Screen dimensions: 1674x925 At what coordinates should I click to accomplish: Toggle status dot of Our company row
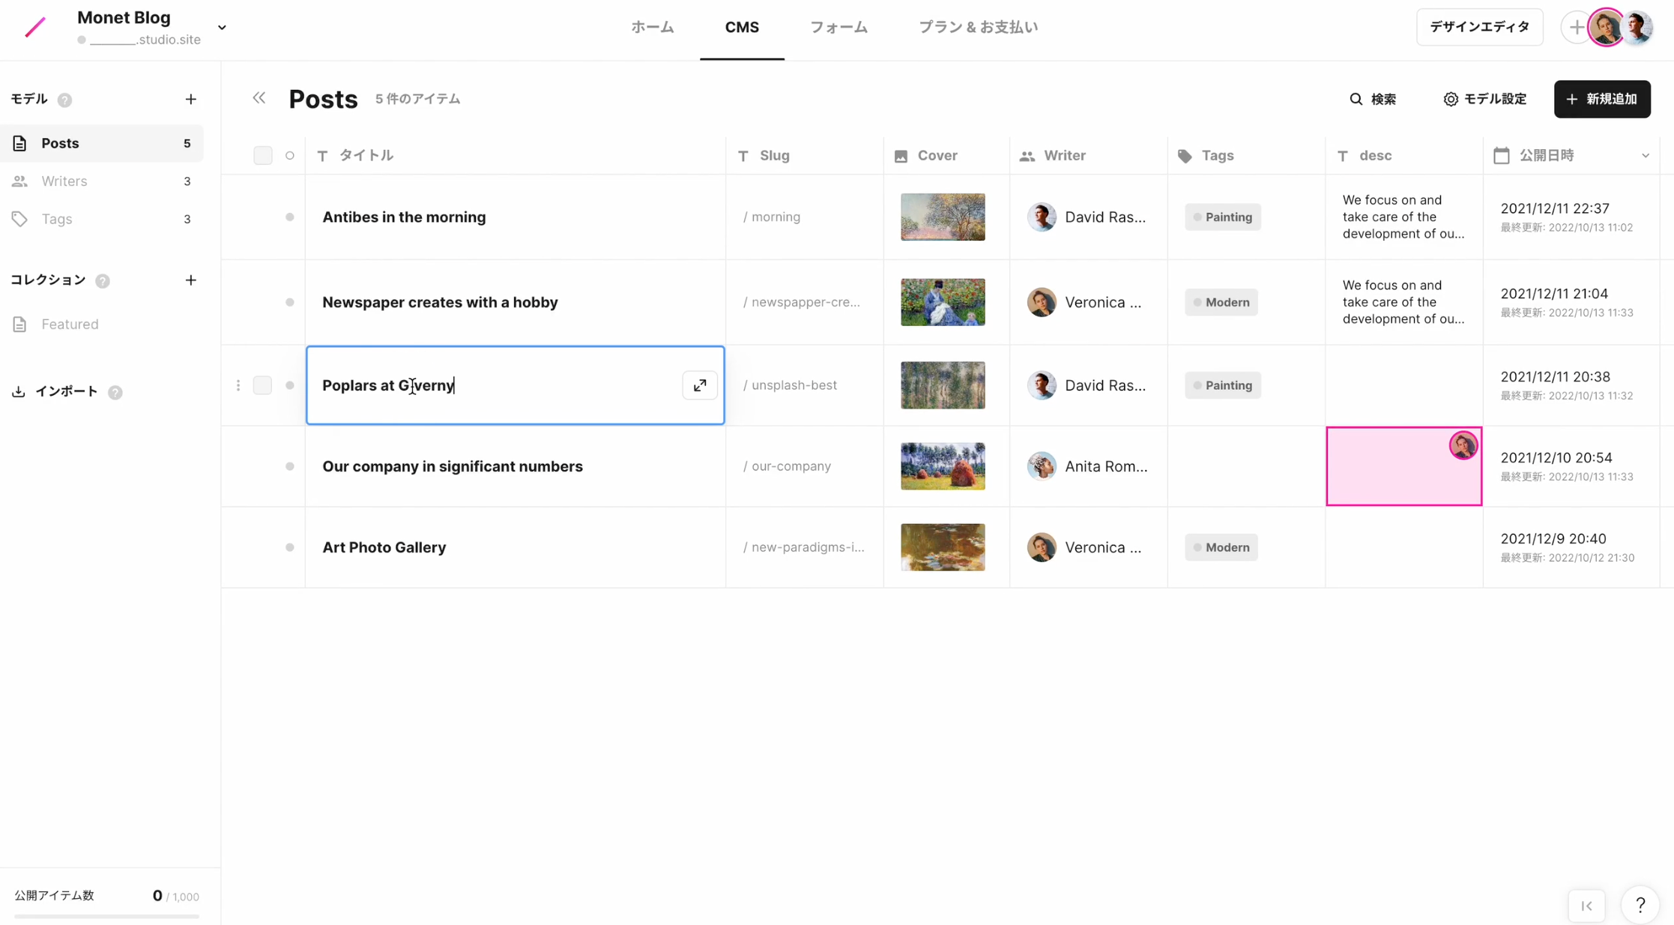pos(290,466)
